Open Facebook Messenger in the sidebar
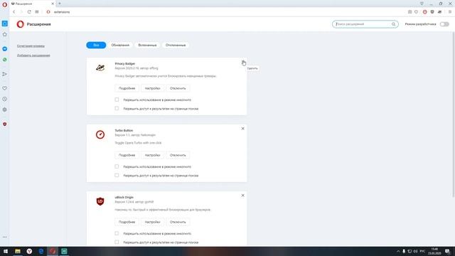Image resolution: width=455 pixels, height=256 pixels. 5,49
